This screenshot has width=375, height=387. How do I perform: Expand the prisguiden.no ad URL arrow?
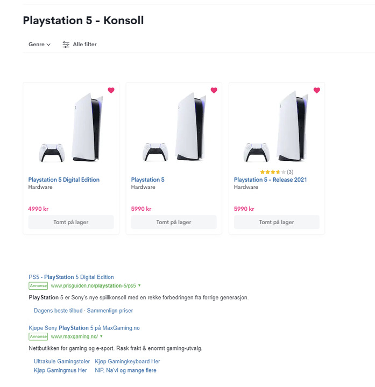pyautogui.click(x=139, y=285)
